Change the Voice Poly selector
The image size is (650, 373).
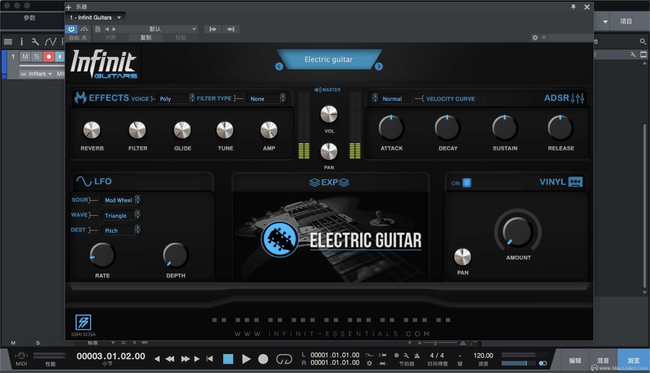[176, 99]
